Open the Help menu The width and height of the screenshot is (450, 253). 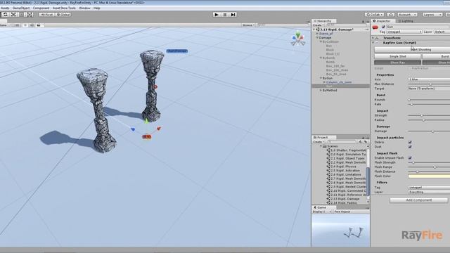pyautogui.click(x=97, y=8)
